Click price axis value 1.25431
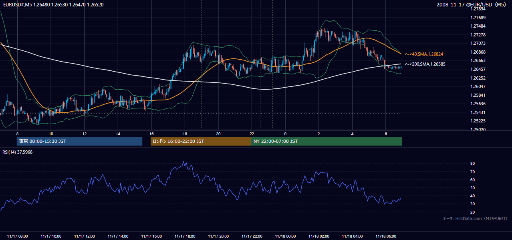This screenshot has width=512, height=240. point(478,112)
